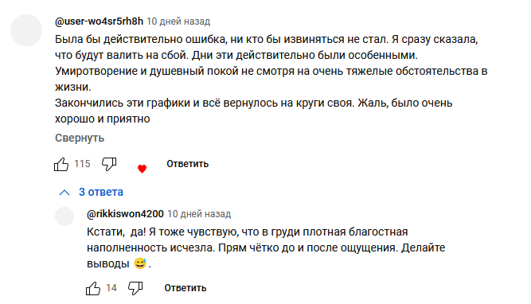531x304 pixels.
Task: Click the 115 like count
Action: (82, 164)
